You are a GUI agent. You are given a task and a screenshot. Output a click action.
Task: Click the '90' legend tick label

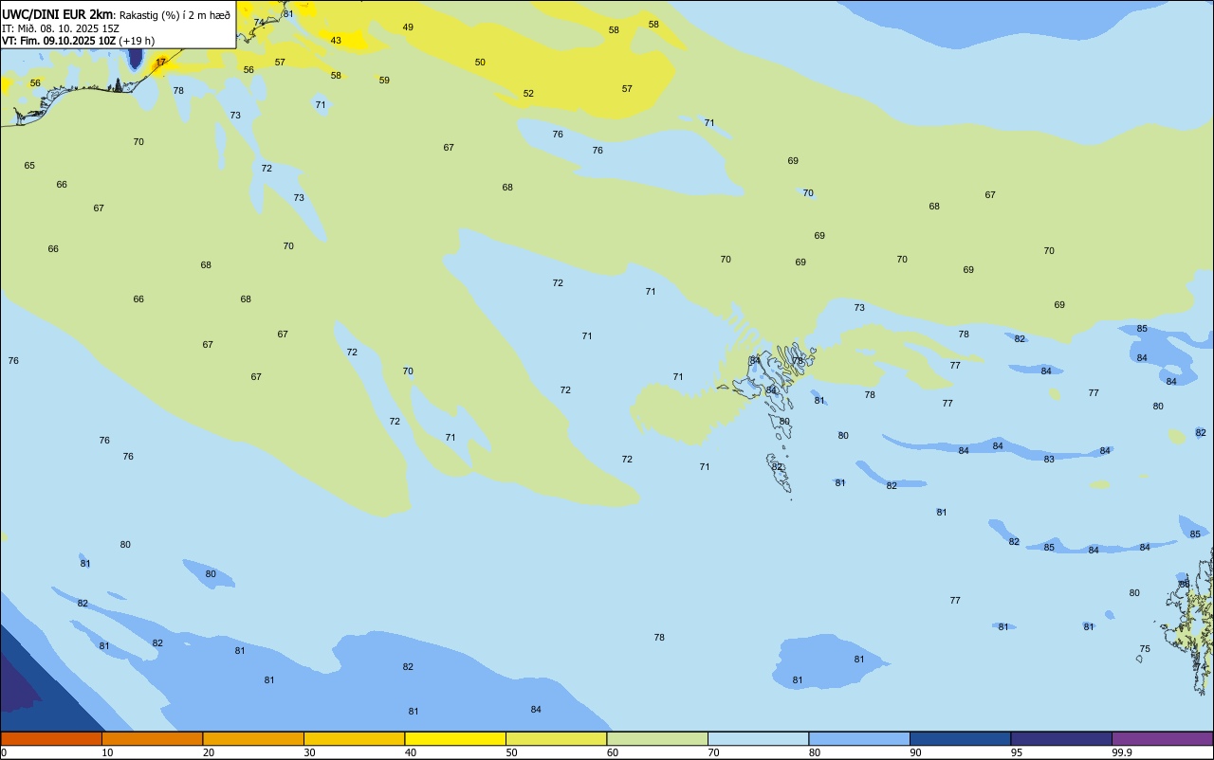916,752
